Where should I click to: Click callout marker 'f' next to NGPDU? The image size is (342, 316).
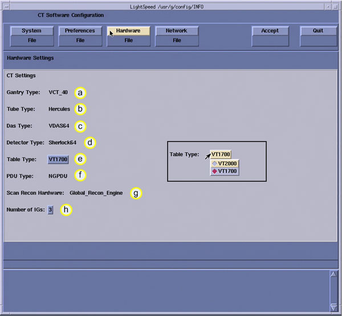pyautogui.click(x=82, y=176)
